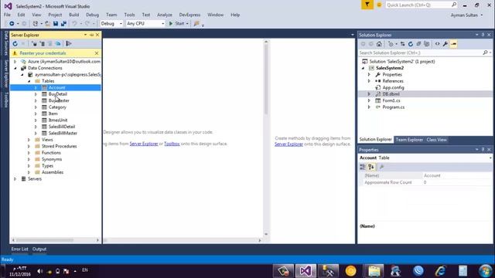Toggle auto-hide pin on Solution Explorer

tap(483, 35)
